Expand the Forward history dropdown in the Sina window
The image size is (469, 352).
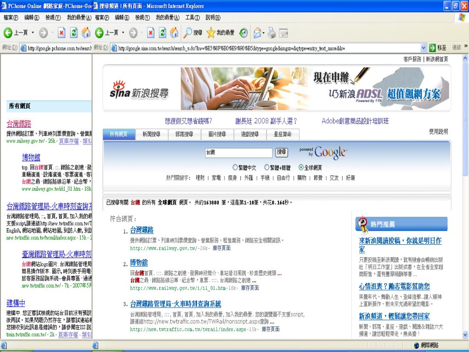click(x=142, y=33)
